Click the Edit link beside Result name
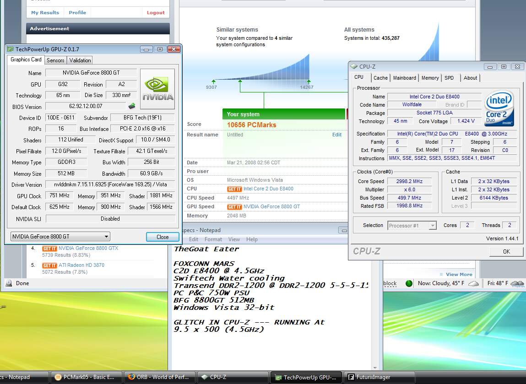Viewport: 526px width, 384px height. tap(337, 135)
